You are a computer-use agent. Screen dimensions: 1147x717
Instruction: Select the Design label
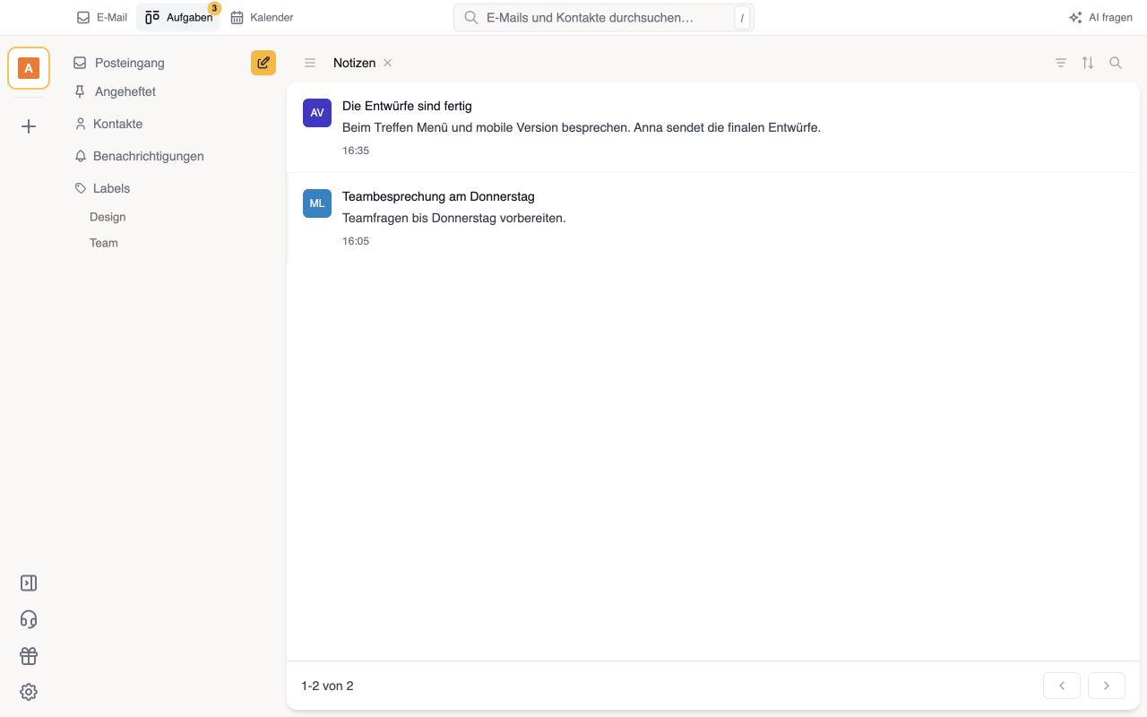pos(108,217)
